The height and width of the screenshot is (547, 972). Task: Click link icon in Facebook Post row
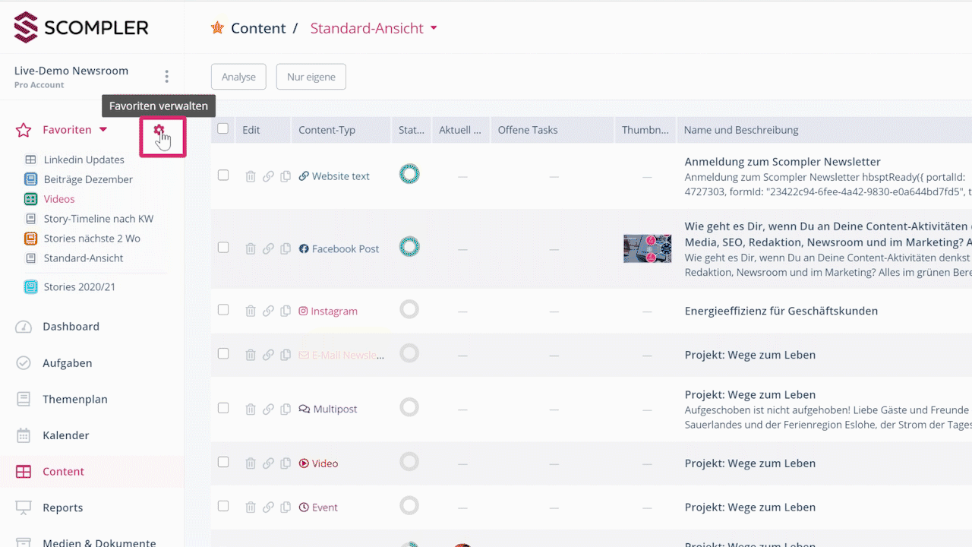pyautogui.click(x=268, y=248)
